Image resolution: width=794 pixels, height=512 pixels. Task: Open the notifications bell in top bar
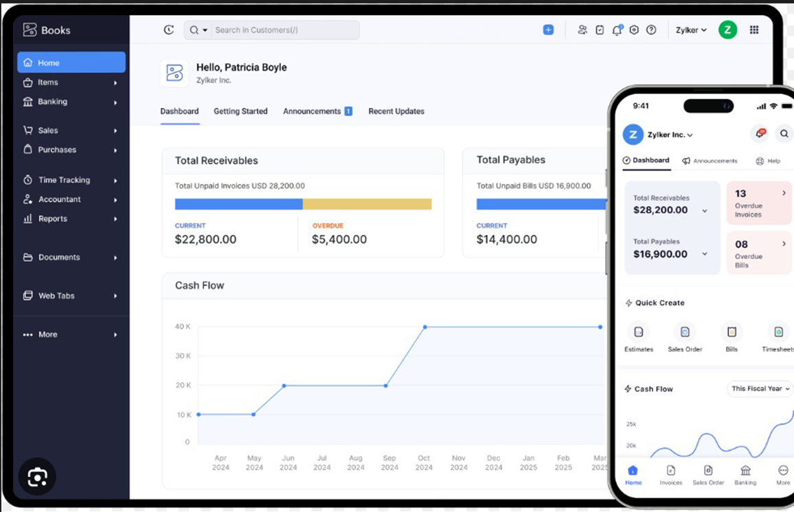pos(617,30)
